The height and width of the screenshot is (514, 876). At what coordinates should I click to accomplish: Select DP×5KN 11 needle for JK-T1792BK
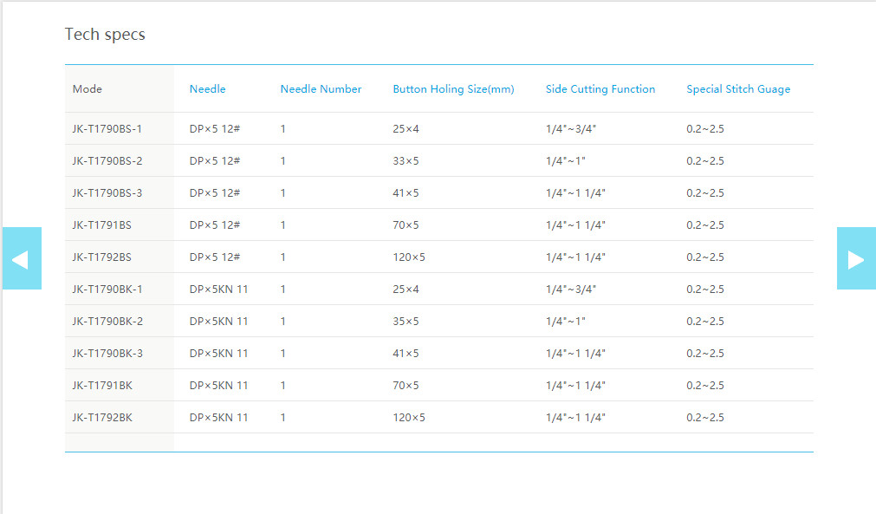(218, 417)
